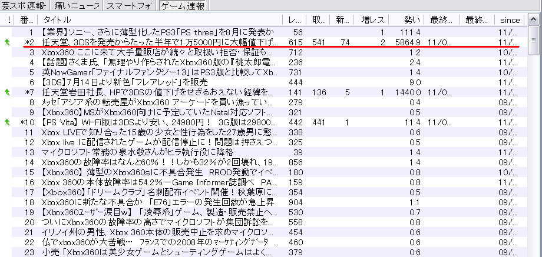Open thread 12 Xbox live 配信停止
The image size is (542, 257).
[x=158, y=142]
